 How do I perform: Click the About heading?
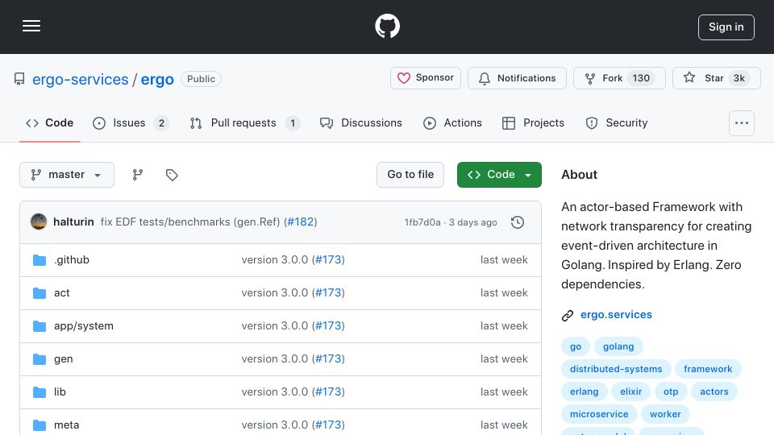click(579, 175)
